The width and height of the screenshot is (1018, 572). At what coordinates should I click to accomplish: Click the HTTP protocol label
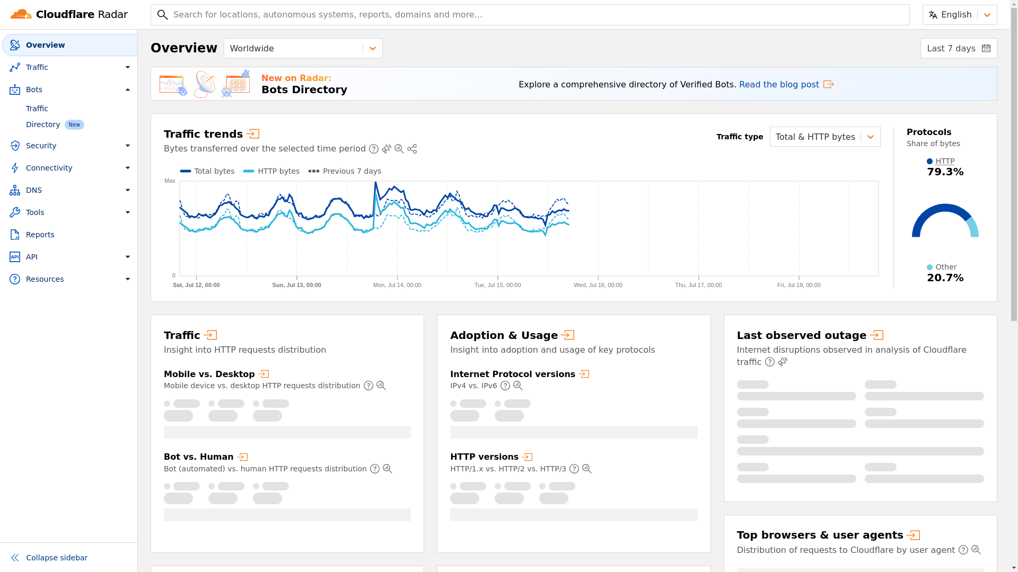[945, 161]
